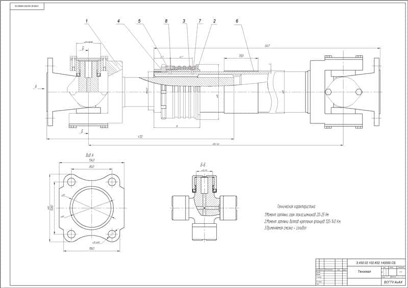The width and height of the screenshot is (408, 288).
Task: Click callout number 8 label
Action: pyautogui.click(x=166, y=21)
